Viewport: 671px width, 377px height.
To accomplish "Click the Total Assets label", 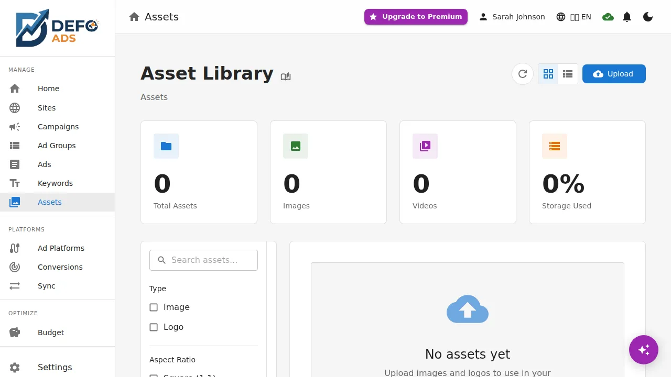I will point(175,206).
